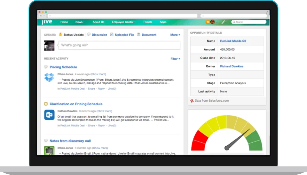Image resolution: width=307 pixels, height=175 pixels.
Task: Click the Outlook icon on Clarification post
Action: pos(49,115)
